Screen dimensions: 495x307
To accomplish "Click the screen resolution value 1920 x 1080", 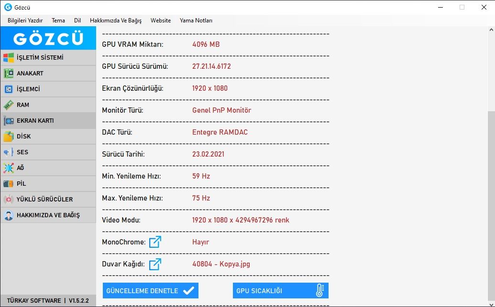I will [210, 88].
